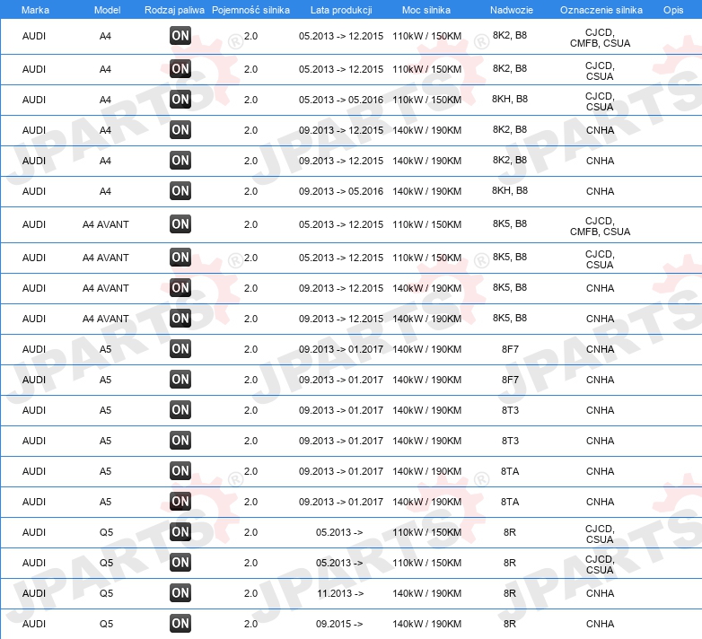702x639 pixels.
Task: Click the Nadwozie column header
Action: 512,10
